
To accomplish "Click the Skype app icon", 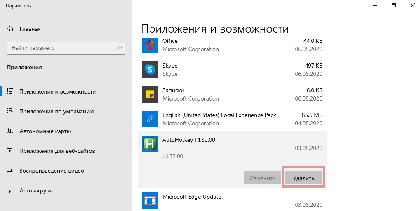I will (x=150, y=70).
